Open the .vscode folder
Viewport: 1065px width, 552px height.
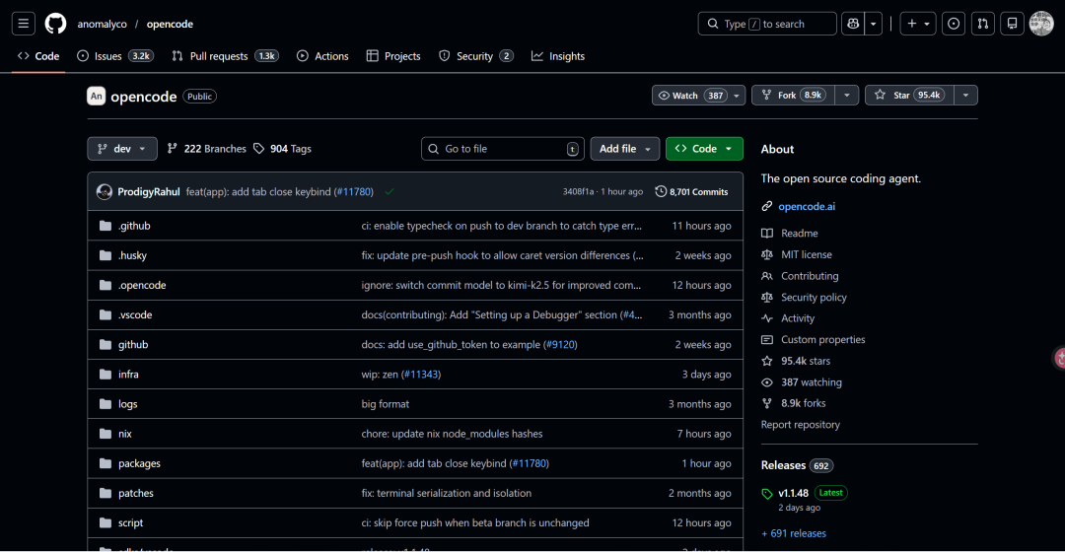[x=135, y=315]
